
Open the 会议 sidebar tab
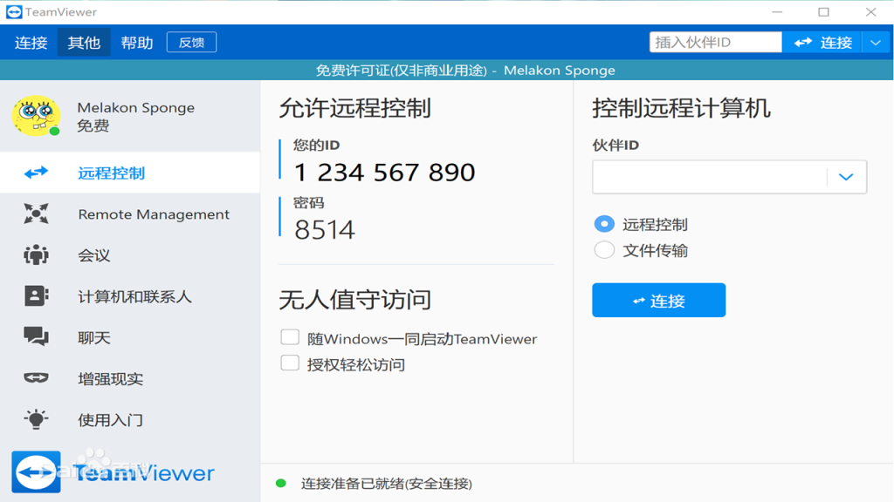130,255
